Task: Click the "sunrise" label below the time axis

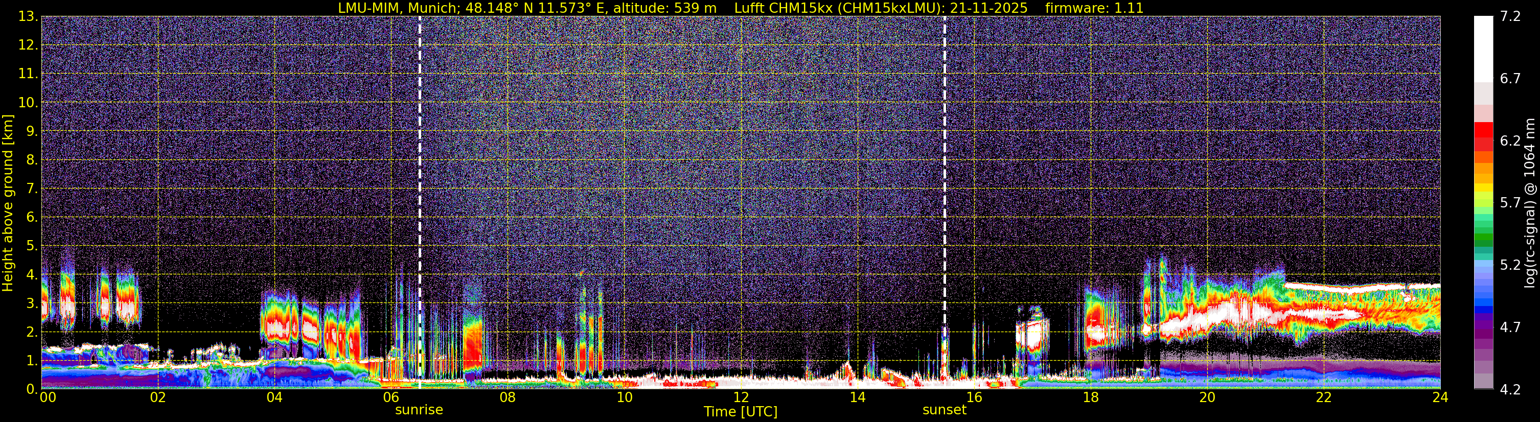Action: [x=419, y=410]
